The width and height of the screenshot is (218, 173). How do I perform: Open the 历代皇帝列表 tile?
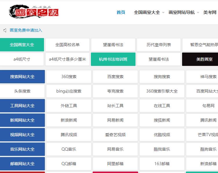159,45
